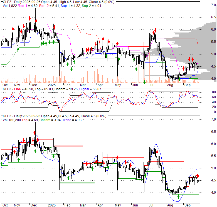
Task: Select the 6.0 price level on trend chart
Action: (213, 144)
